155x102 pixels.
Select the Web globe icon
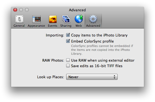pyautogui.click(x=79, y=19)
